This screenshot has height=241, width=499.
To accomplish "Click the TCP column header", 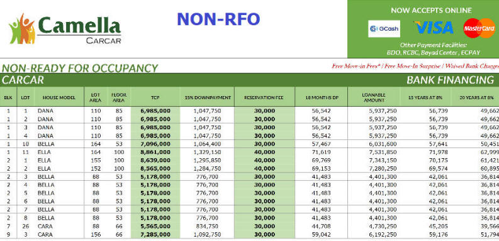I will pyautogui.click(x=155, y=97).
